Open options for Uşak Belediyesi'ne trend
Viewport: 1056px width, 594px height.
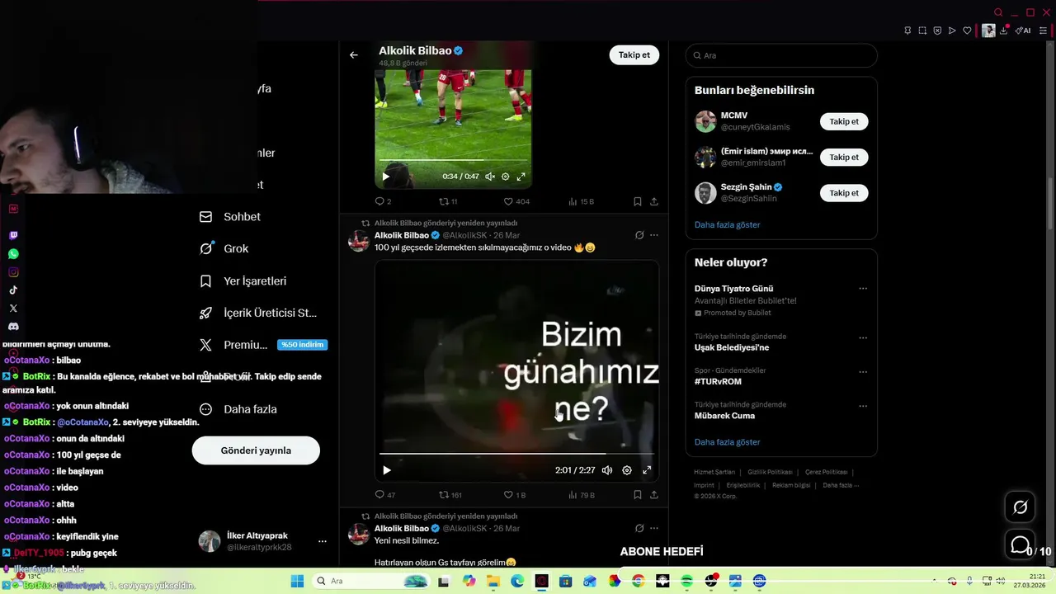863,338
